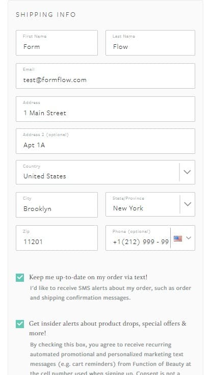The height and width of the screenshot is (375, 211).
Task: Select the Zip field showing 11201
Action: pyautogui.click(x=57, y=238)
